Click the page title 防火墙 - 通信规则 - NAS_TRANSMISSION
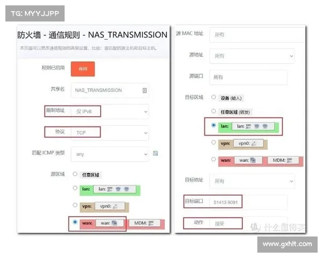323x258 pixels. pos(92,35)
